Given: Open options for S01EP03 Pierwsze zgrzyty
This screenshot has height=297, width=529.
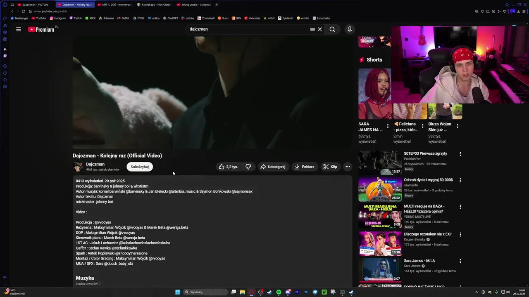Looking at the screenshot, I should click(x=460, y=154).
